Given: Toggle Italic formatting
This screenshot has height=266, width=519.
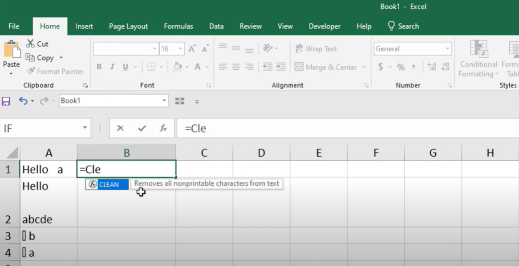Looking at the screenshot, I should [x=112, y=67].
